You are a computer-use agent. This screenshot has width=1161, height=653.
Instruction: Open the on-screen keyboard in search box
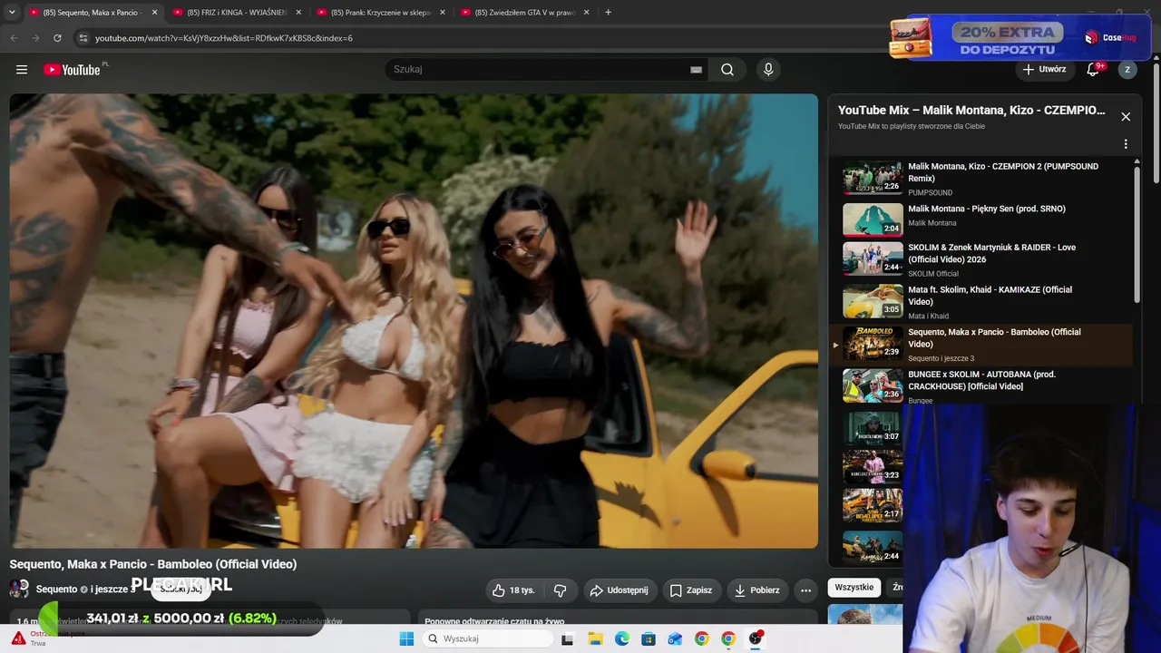[696, 70]
